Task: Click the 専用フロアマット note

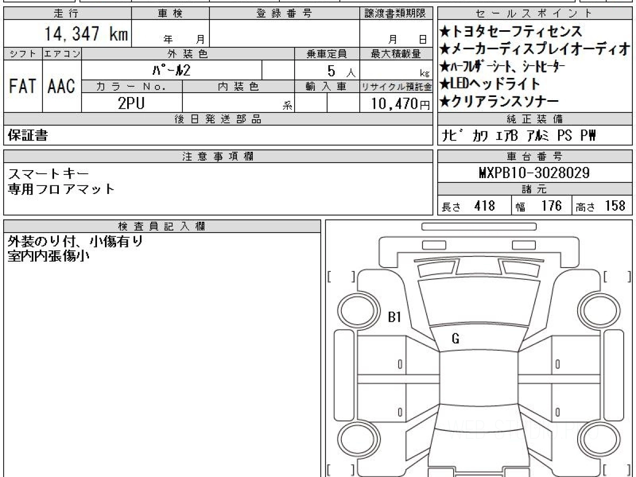Action: 61,189
